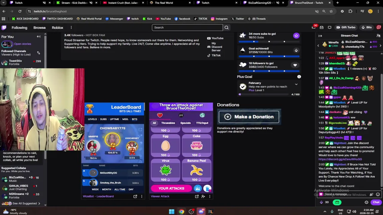Sort followed channels by viewers

pyautogui.click(x=38, y=53)
